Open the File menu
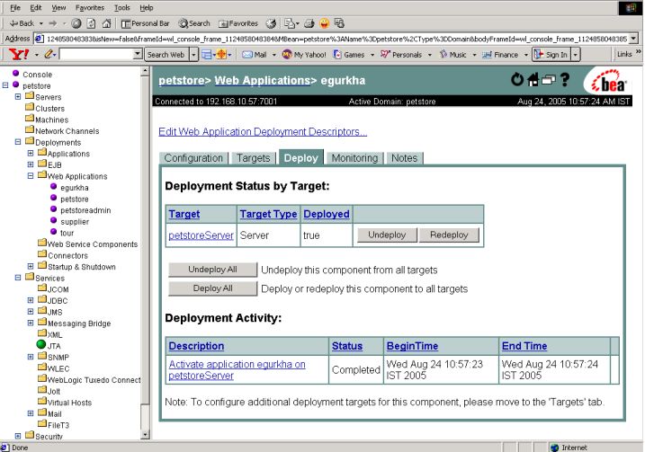The height and width of the screenshot is (452, 645). (15, 7)
